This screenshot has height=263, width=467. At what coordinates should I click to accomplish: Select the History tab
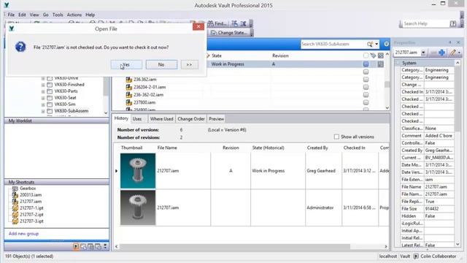(x=121, y=118)
